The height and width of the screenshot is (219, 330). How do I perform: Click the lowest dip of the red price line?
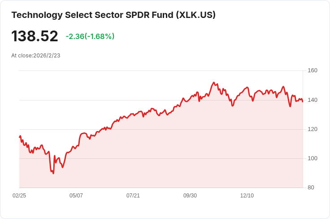53,173
